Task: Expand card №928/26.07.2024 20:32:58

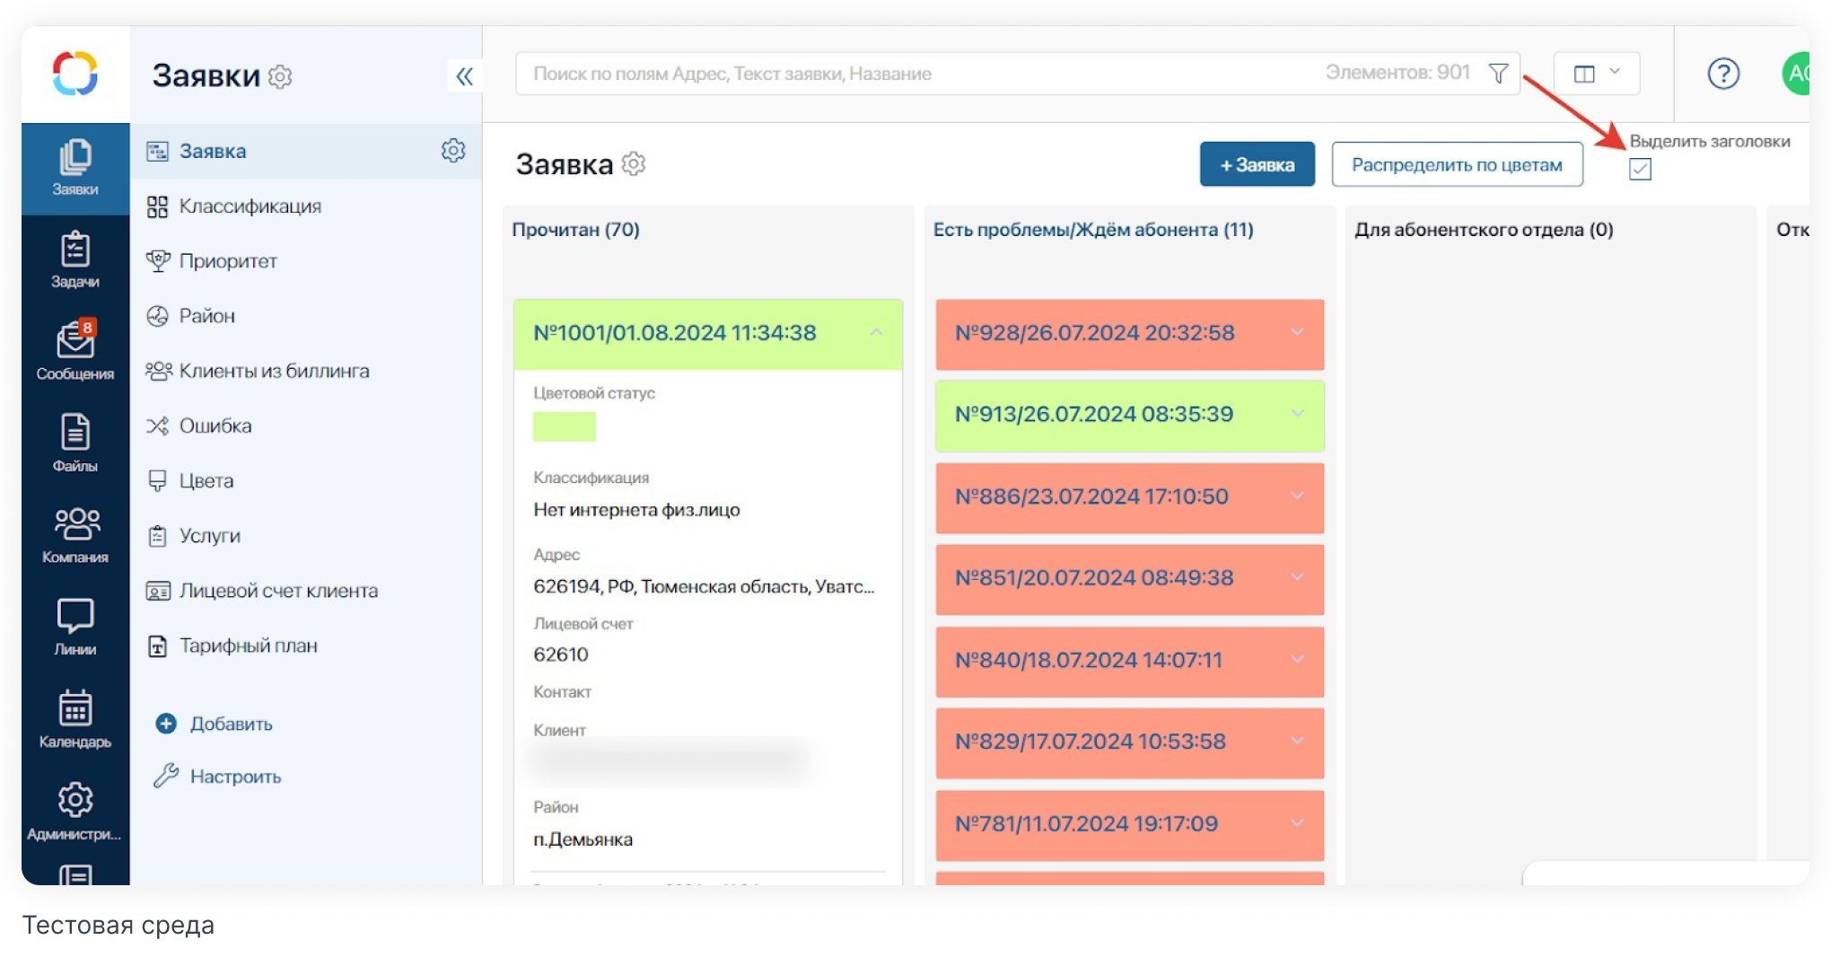Action: point(1298,333)
